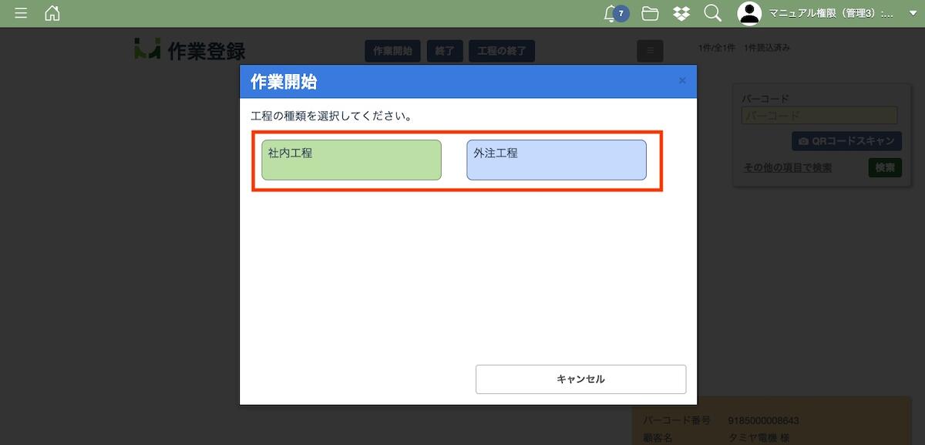
Task: Click the user avatar icon
Action: (x=749, y=13)
